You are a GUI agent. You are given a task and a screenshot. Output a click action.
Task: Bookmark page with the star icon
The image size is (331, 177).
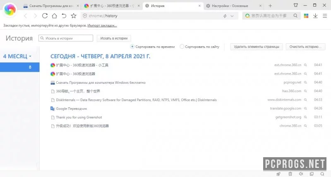coord(74,16)
